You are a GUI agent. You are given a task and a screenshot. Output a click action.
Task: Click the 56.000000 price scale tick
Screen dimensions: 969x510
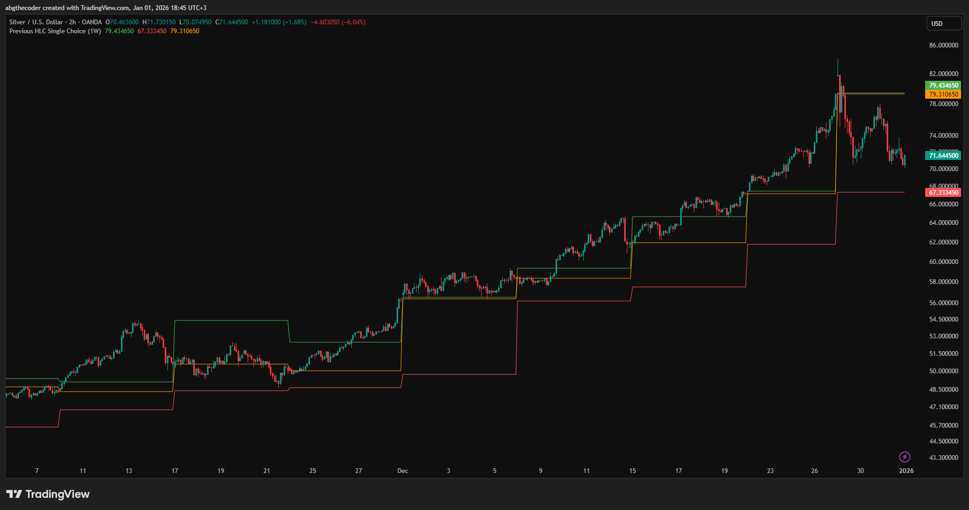tap(944, 303)
